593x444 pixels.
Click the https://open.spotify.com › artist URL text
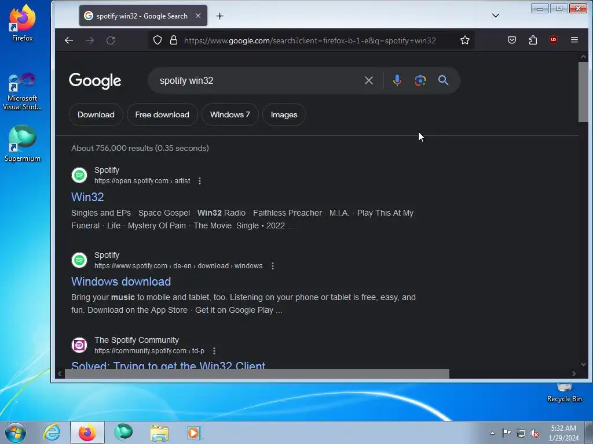point(142,181)
